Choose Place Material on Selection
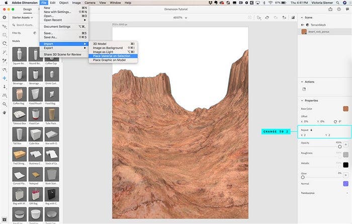Image resolution: width=352 pixels, height=224 pixels. pos(113,56)
